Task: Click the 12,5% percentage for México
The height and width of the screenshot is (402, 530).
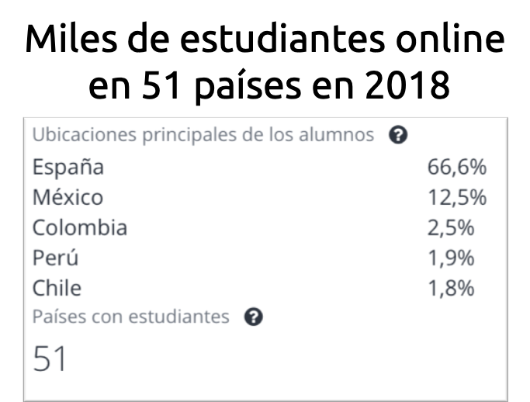Action: tap(457, 197)
